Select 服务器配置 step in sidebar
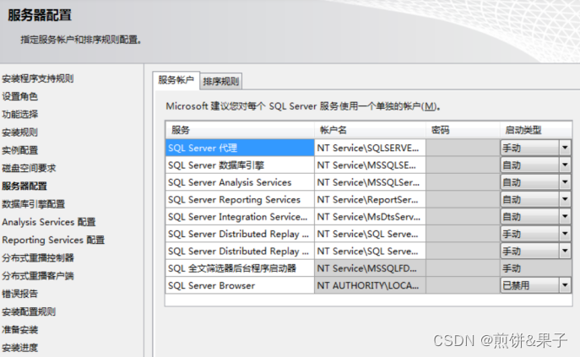Viewport: 580px width, 357px height. [24, 186]
